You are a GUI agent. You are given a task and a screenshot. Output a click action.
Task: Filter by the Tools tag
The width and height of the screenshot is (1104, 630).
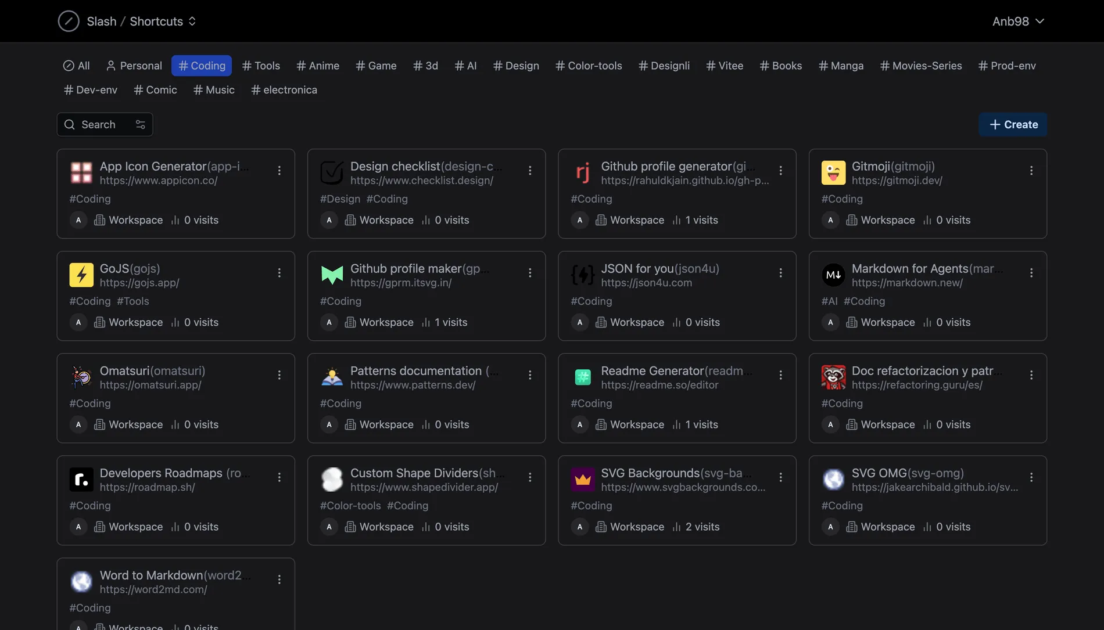(261, 66)
